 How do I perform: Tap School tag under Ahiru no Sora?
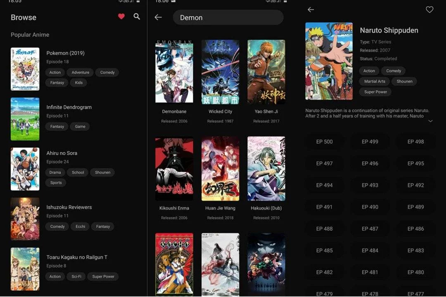78,172
